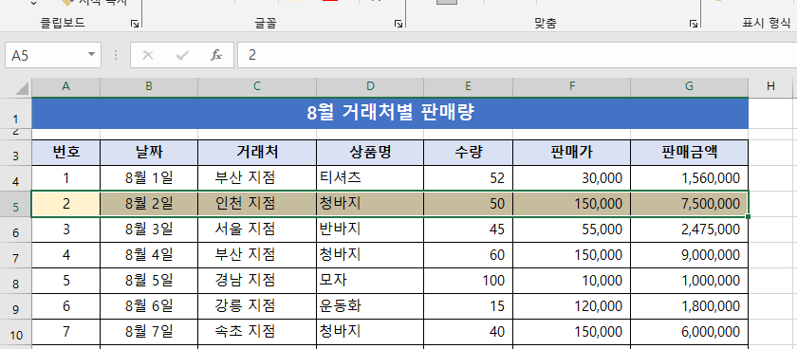Screen dimensions: 797x349
Task: Select column F header
Action: 572,87
